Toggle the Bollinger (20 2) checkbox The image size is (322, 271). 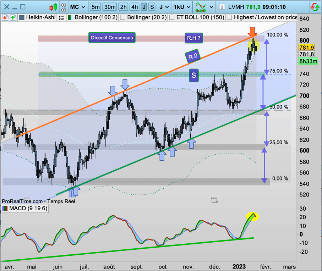point(122,18)
